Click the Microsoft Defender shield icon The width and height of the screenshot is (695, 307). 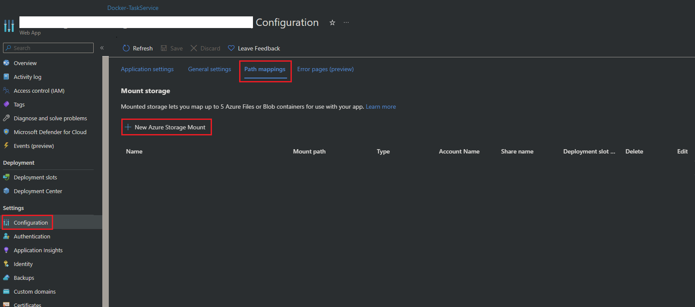(x=6, y=132)
